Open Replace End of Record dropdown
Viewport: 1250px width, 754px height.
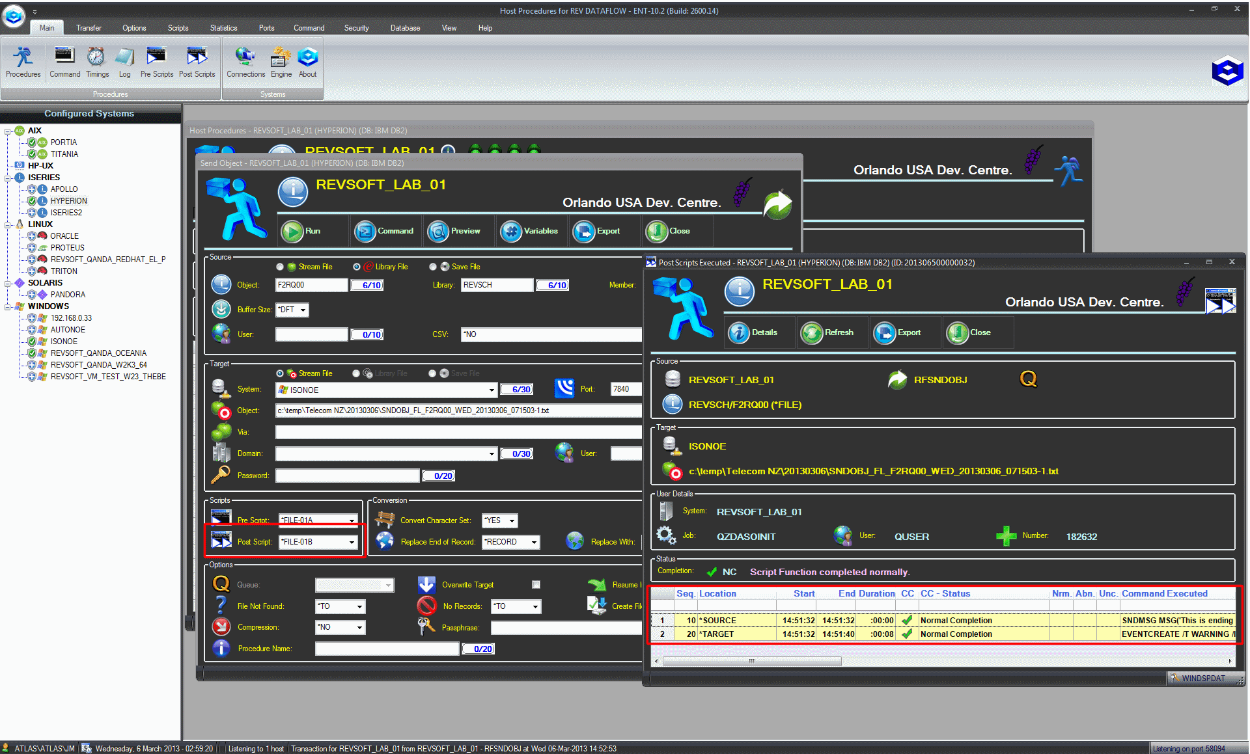pyautogui.click(x=534, y=542)
